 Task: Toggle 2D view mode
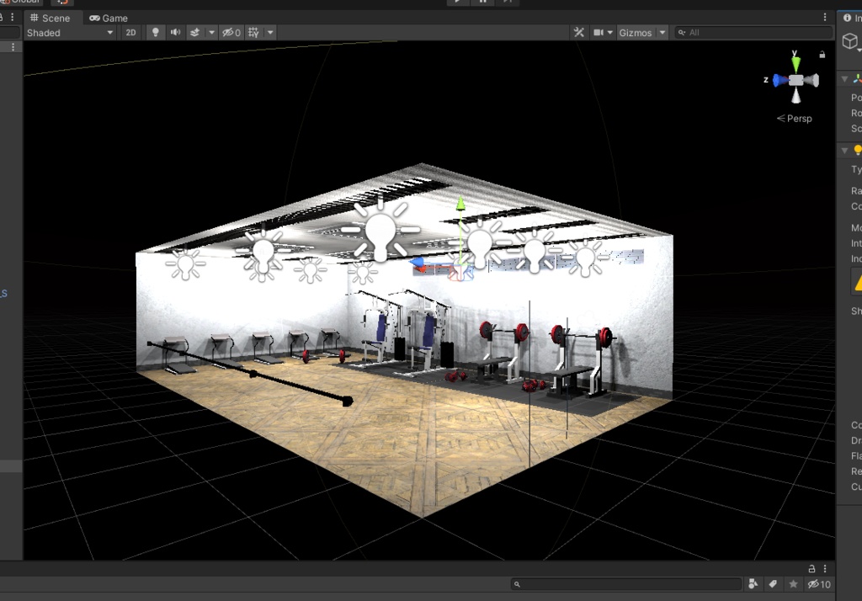click(130, 32)
